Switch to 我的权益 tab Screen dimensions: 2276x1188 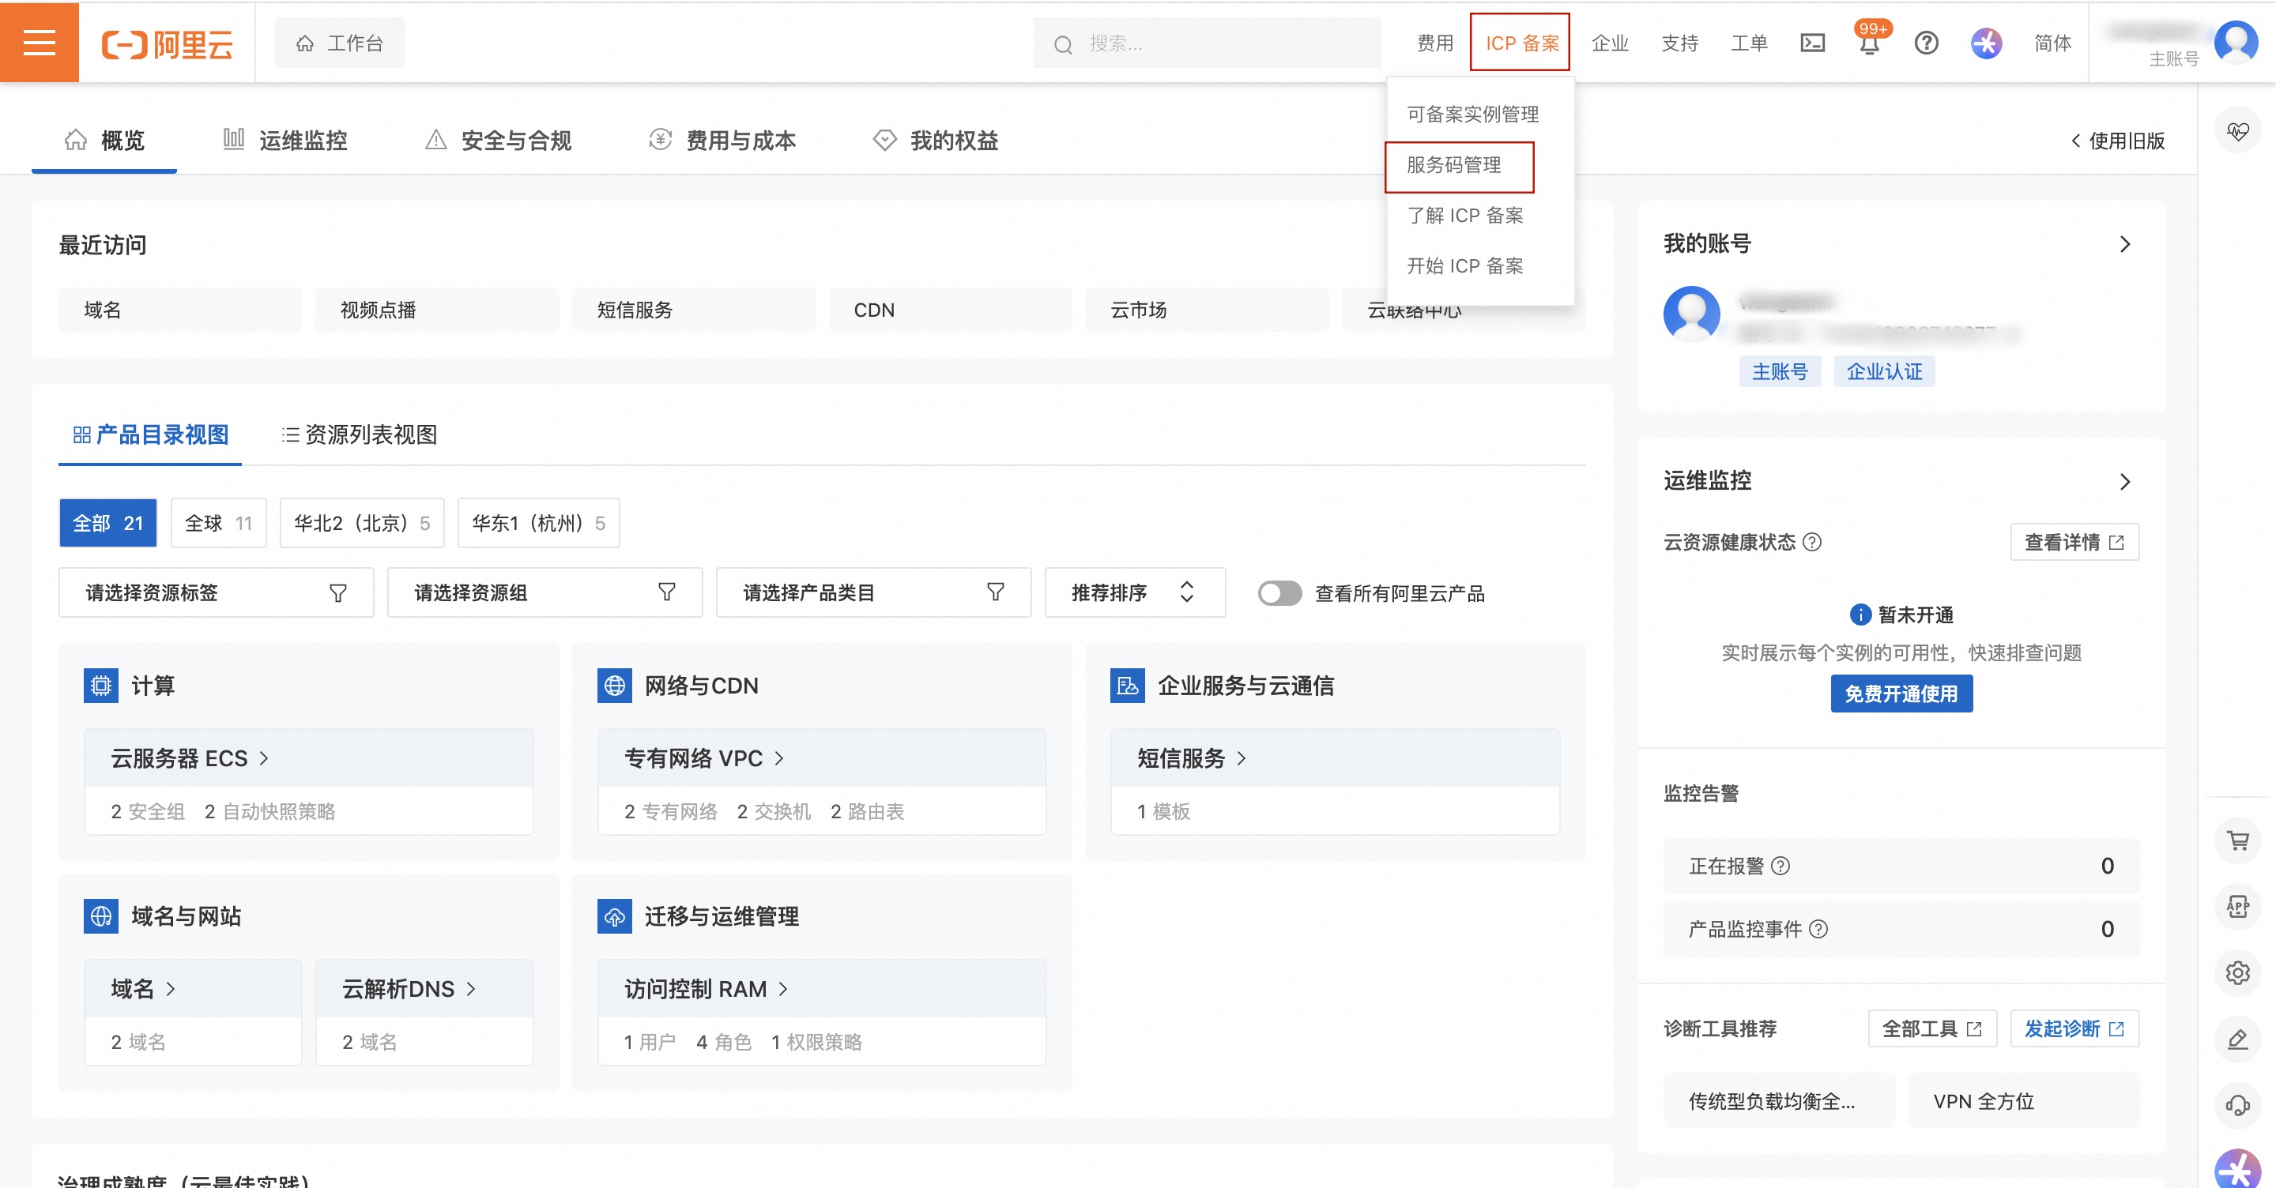pos(936,141)
